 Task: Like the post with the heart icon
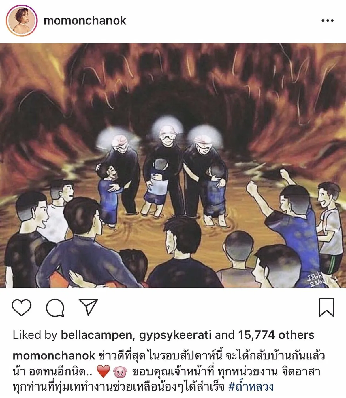click(x=22, y=307)
